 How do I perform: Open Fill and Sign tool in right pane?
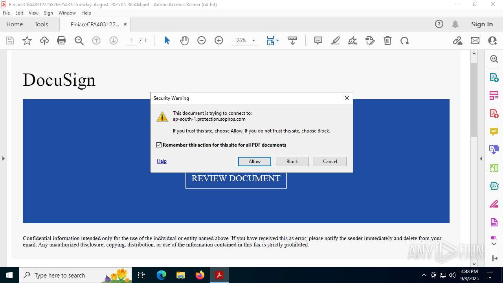point(494,204)
